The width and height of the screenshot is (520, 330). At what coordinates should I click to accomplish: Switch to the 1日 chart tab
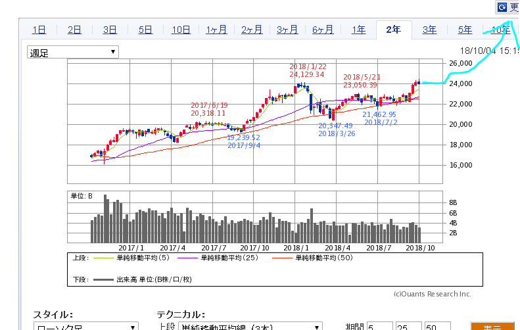click(39, 30)
